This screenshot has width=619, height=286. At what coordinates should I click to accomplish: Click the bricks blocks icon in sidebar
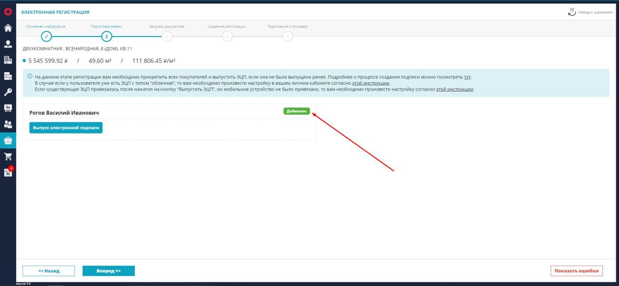pos(8,76)
